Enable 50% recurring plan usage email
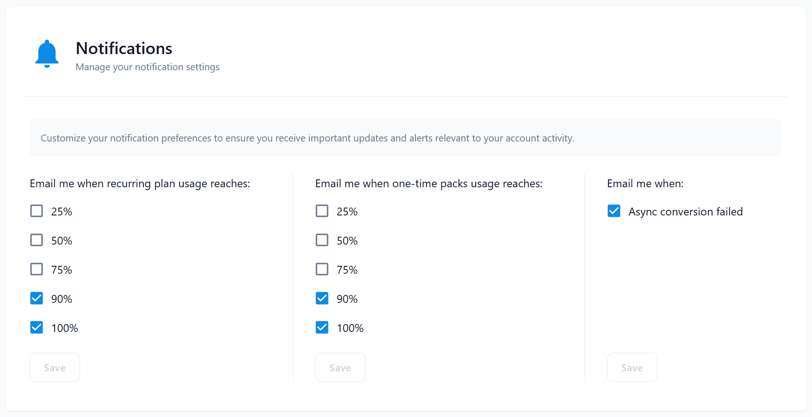This screenshot has height=417, width=812. click(37, 240)
